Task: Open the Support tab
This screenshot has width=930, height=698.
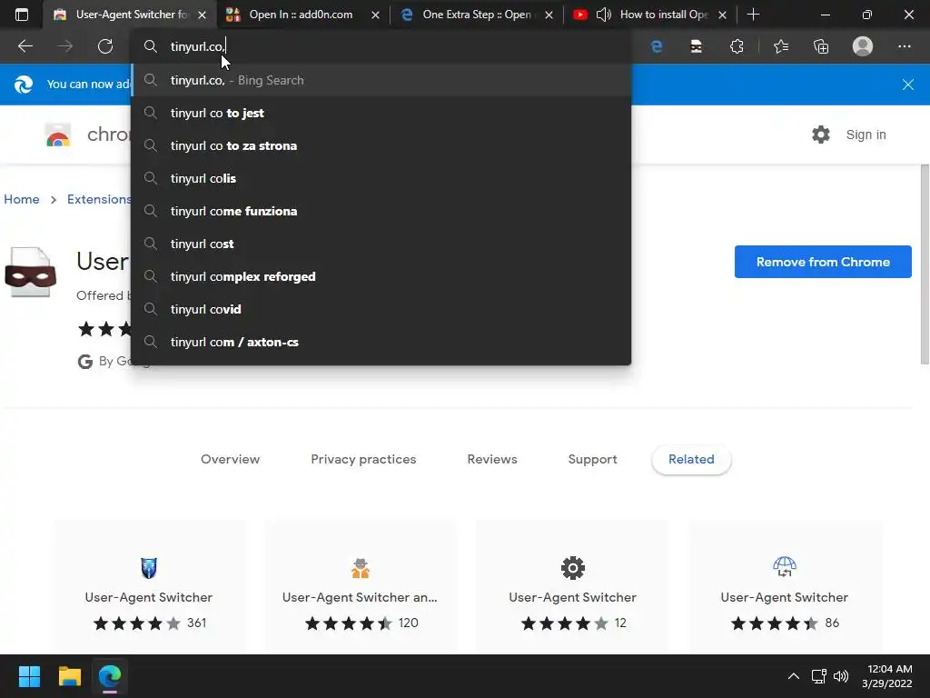Action: click(x=592, y=459)
